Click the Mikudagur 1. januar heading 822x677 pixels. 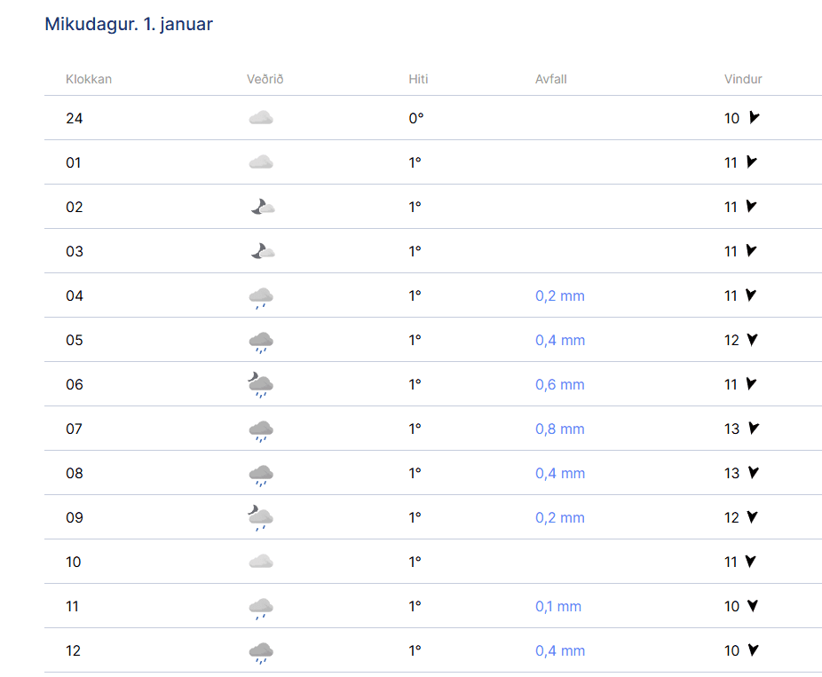tap(129, 24)
